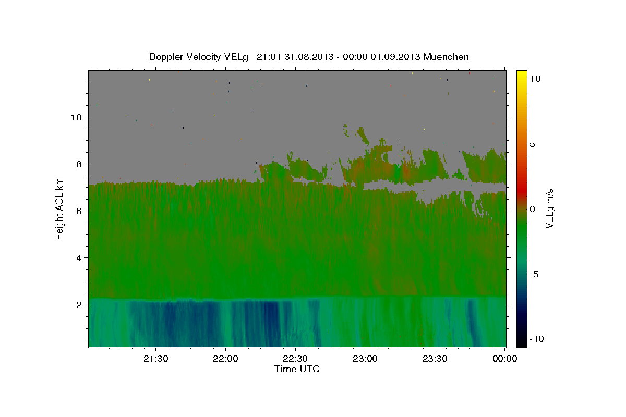
Task: Click the time tick label '21:30'
Action: (x=155, y=359)
